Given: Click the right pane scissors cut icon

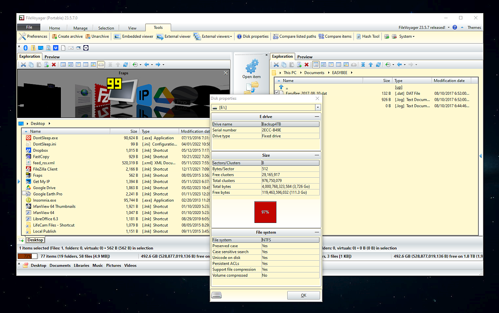Looking at the screenshot, I should coord(276,64).
